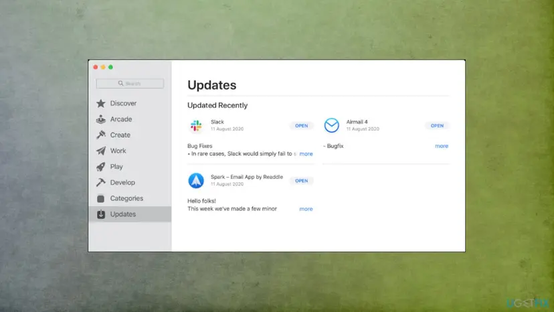Click the Hello folks! text under Spark

click(x=201, y=201)
